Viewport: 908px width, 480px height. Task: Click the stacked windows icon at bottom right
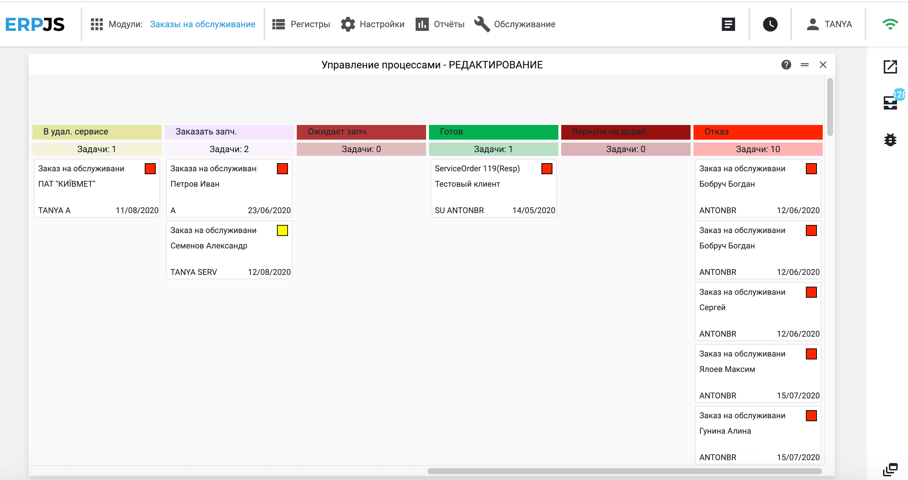pos(890,469)
